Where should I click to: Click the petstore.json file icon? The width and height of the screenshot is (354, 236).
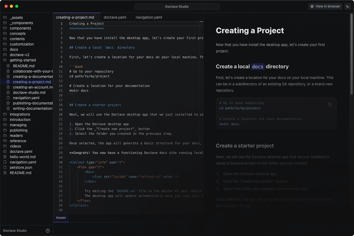(5, 167)
